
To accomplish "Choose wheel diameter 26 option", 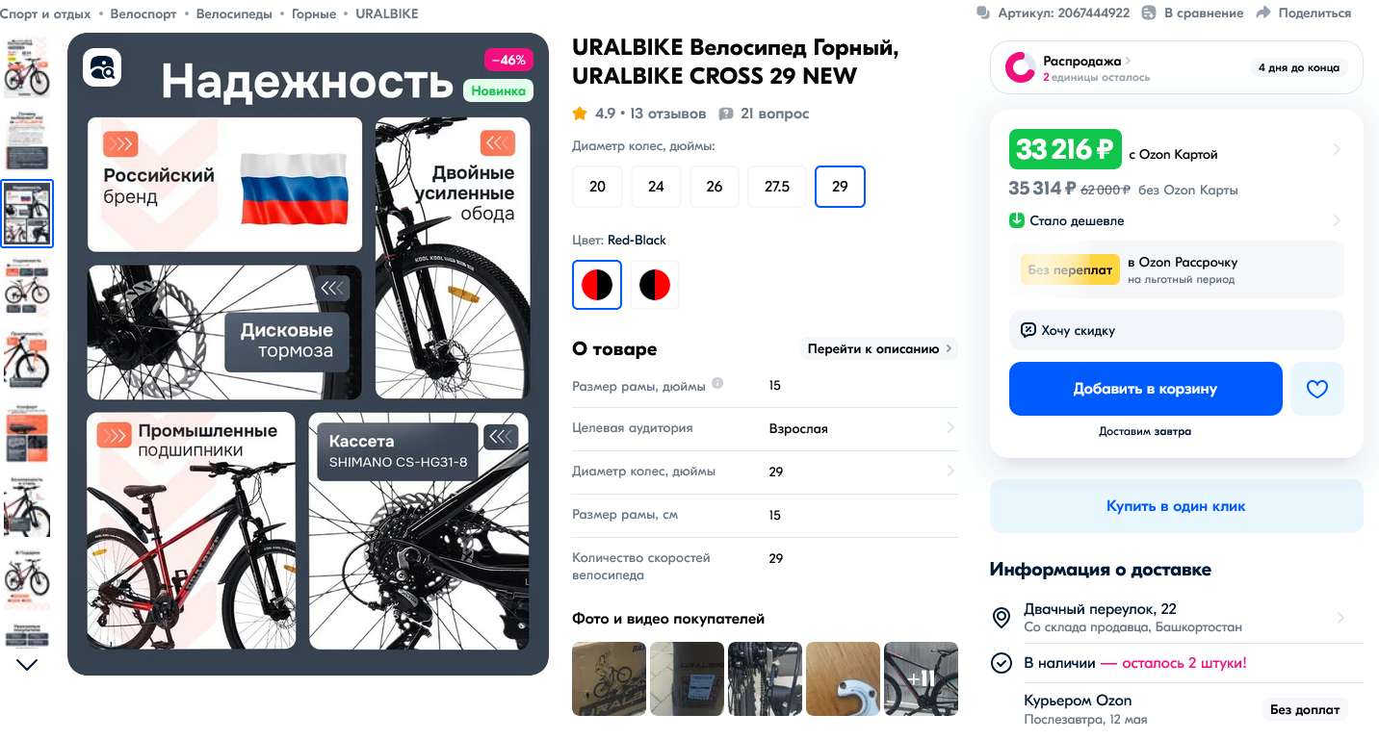I will coord(715,187).
